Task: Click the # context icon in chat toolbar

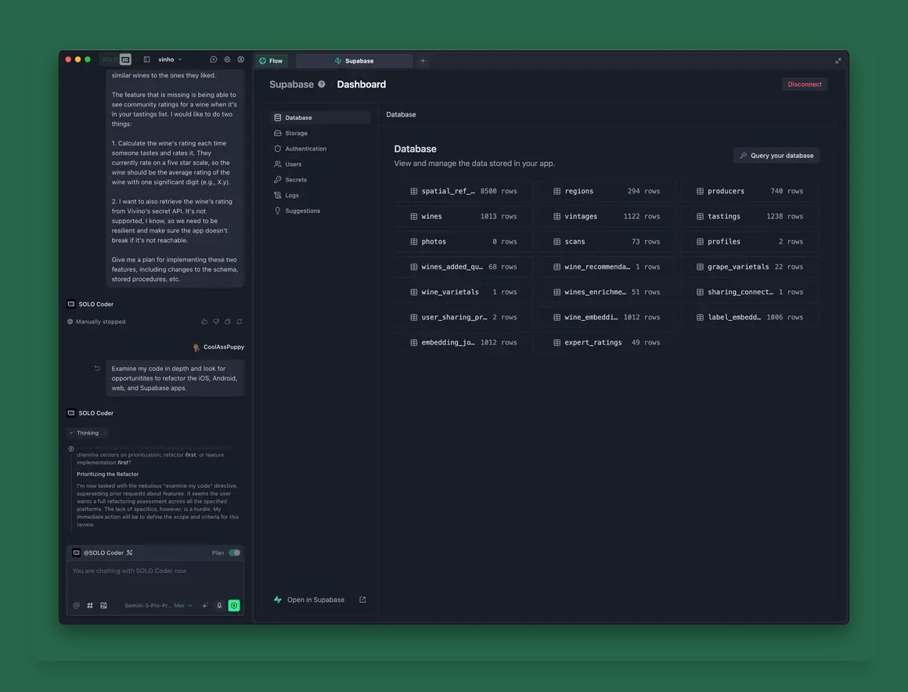Action: (x=90, y=606)
